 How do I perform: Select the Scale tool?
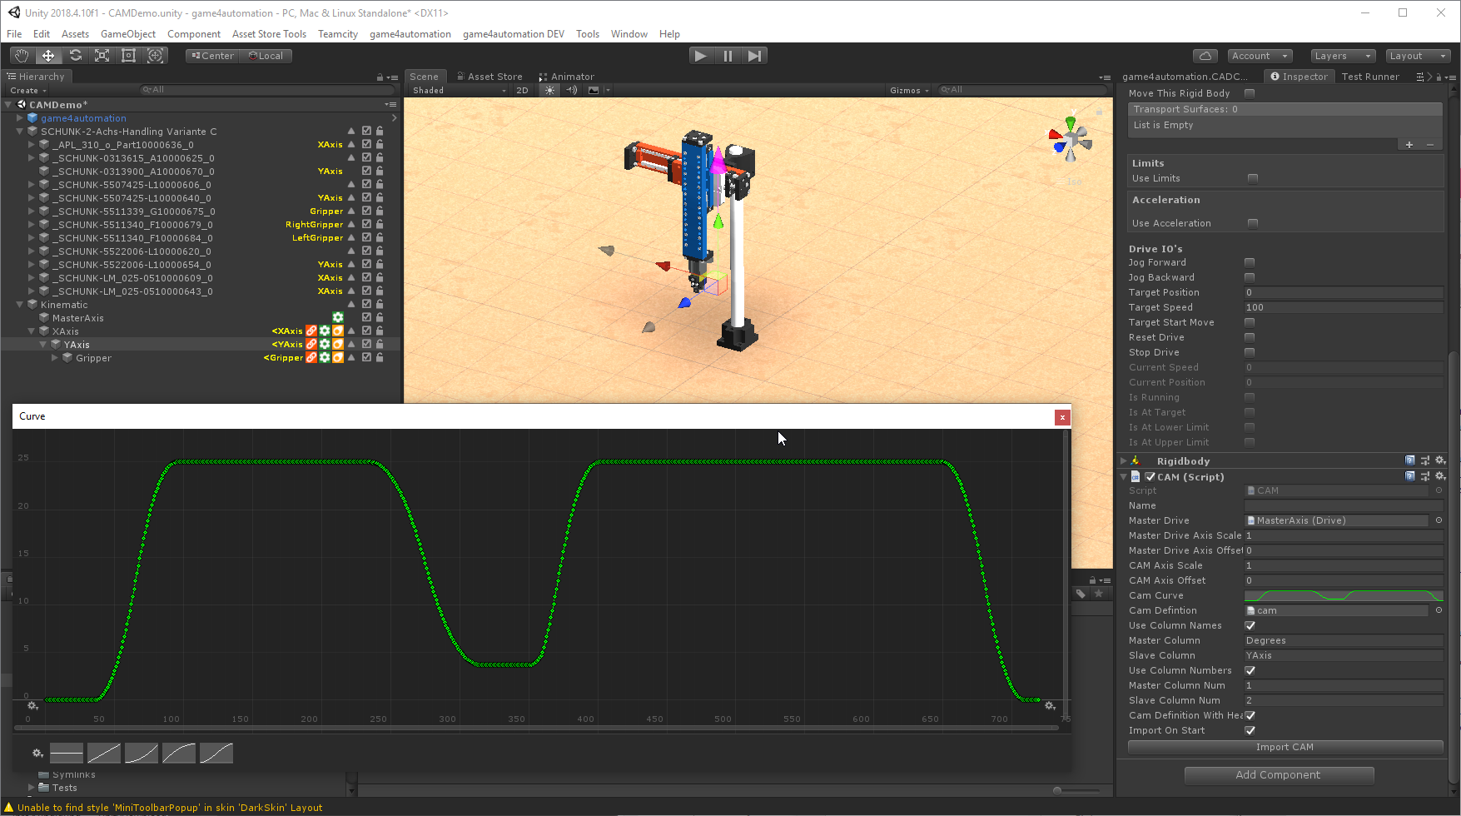pyautogui.click(x=102, y=56)
